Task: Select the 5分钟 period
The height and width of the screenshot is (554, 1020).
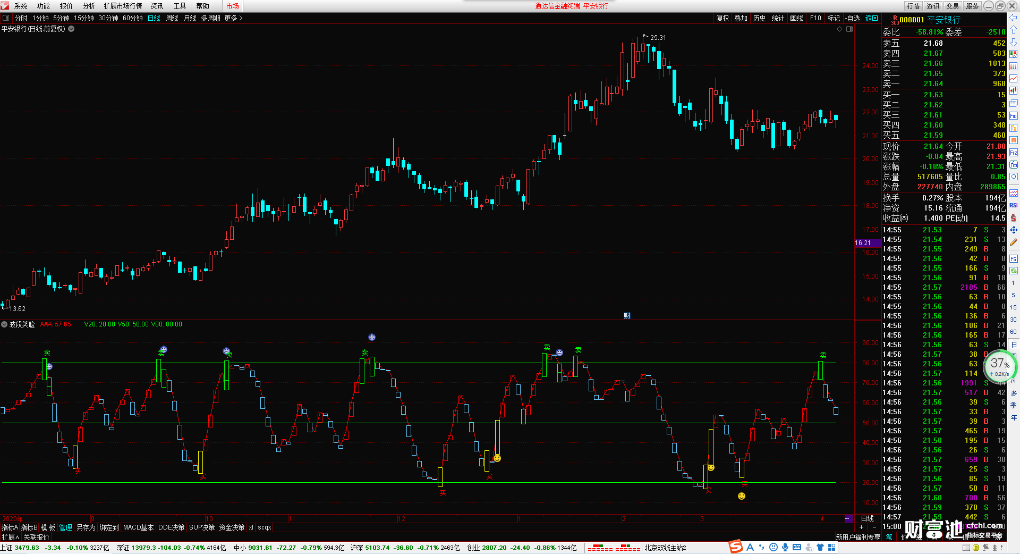Action: click(x=61, y=18)
